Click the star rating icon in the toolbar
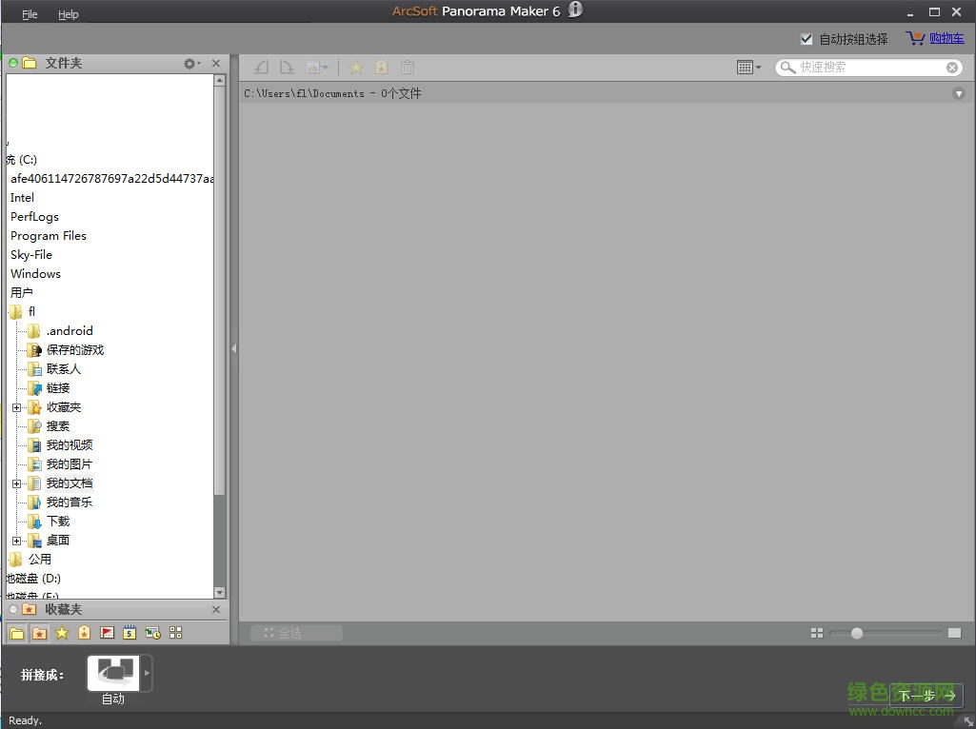This screenshot has height=729, width=976. click(x=356, y=67)
